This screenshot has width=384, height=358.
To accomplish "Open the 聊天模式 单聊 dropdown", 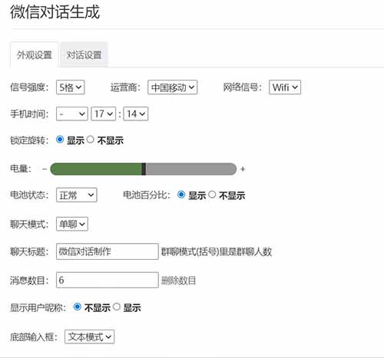I will [x=72, y=224].
